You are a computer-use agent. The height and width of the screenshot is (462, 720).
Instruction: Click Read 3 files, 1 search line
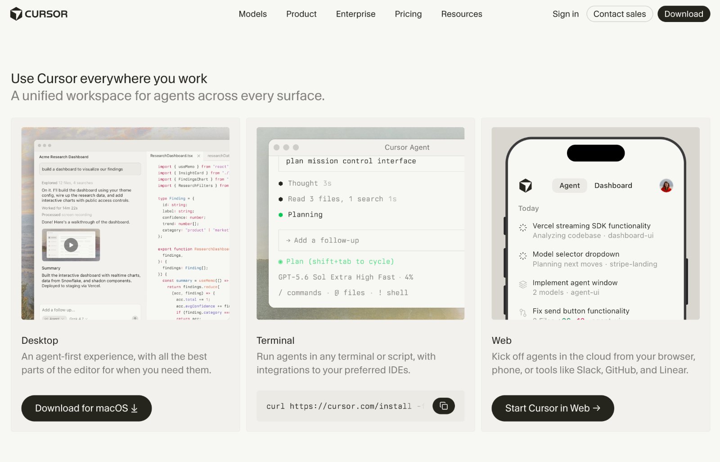(337, 199)
